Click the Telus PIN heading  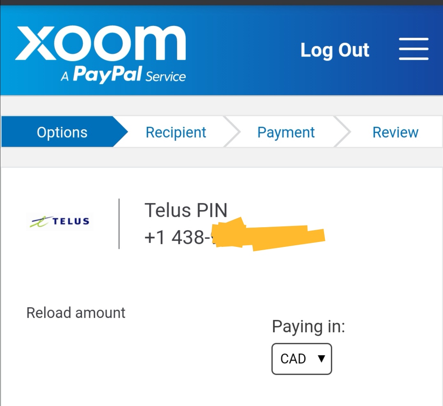[186, 210]
